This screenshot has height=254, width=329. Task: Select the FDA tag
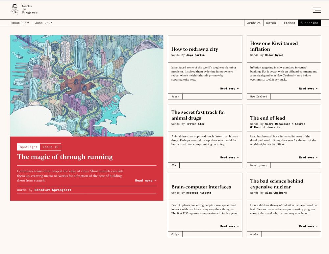pos(174,166)
